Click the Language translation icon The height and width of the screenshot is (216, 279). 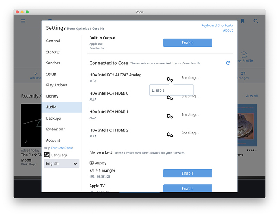pyautogui.click(x=47, y=155)
